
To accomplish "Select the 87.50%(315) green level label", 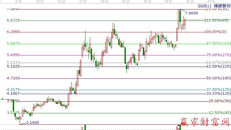I will coord(219,43).
